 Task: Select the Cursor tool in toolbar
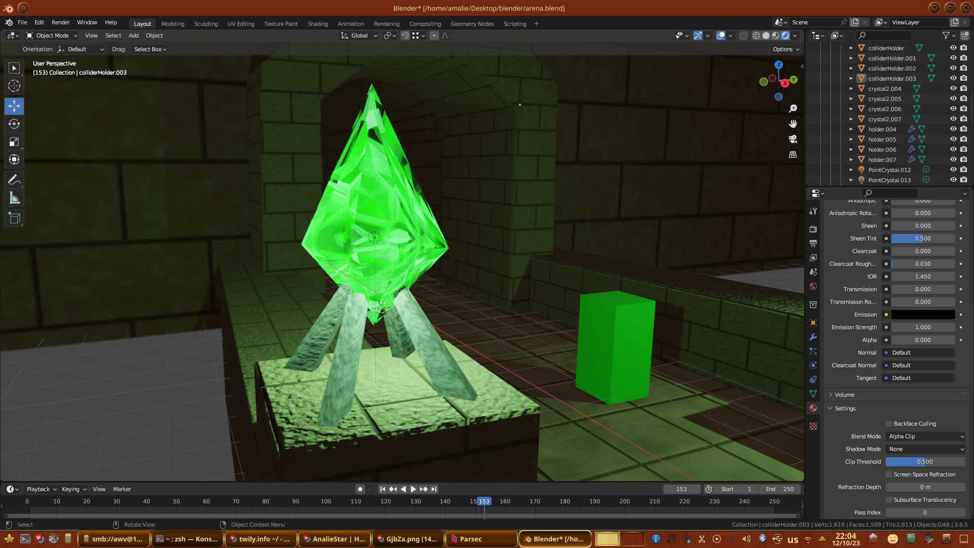coord(14,86)
